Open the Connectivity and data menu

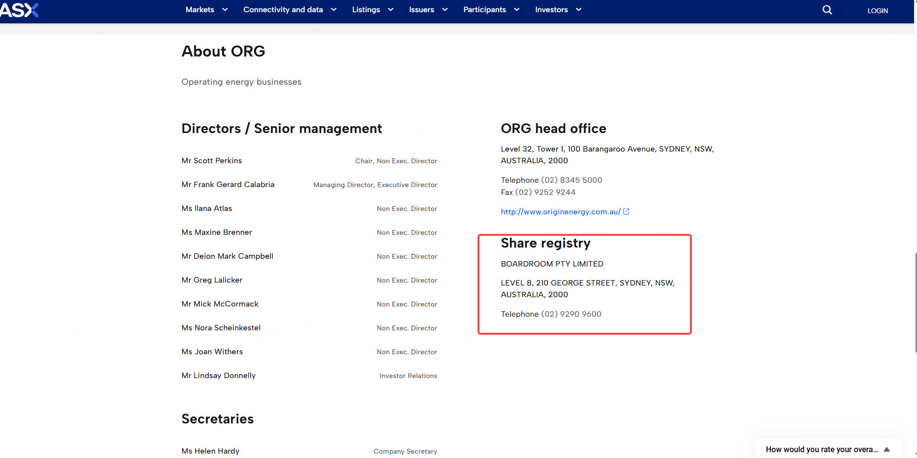pyautogui.click(x=283, y=10)
